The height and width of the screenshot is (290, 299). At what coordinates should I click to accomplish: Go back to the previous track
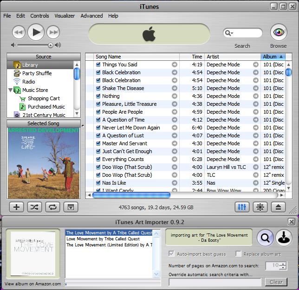click(x=18, y=32)
